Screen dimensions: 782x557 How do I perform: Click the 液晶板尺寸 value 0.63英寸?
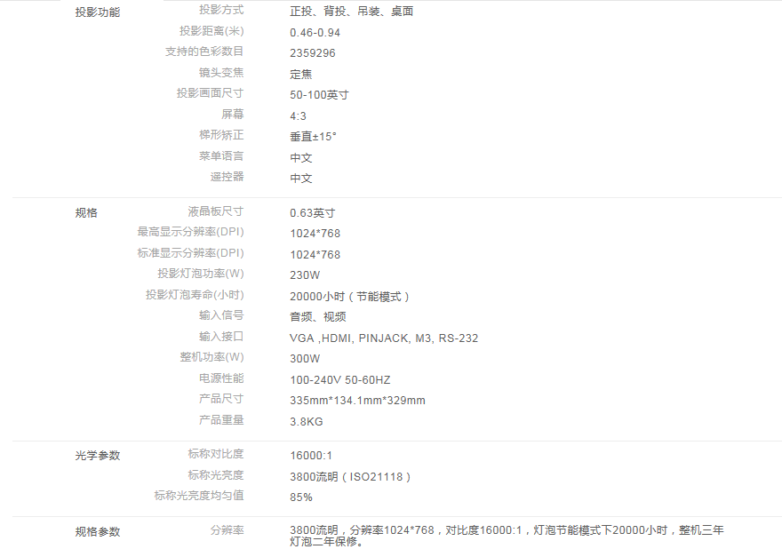pos(312,213)
